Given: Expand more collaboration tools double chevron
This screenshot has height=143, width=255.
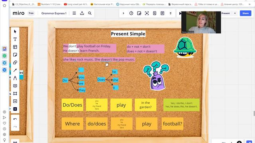Looking at the screenshot, I should coord(171,13).
